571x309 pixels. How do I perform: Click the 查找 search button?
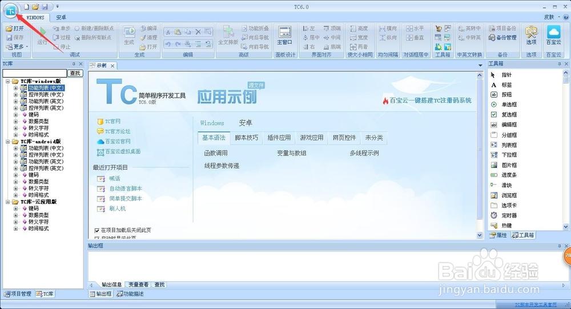coord(75,73)
